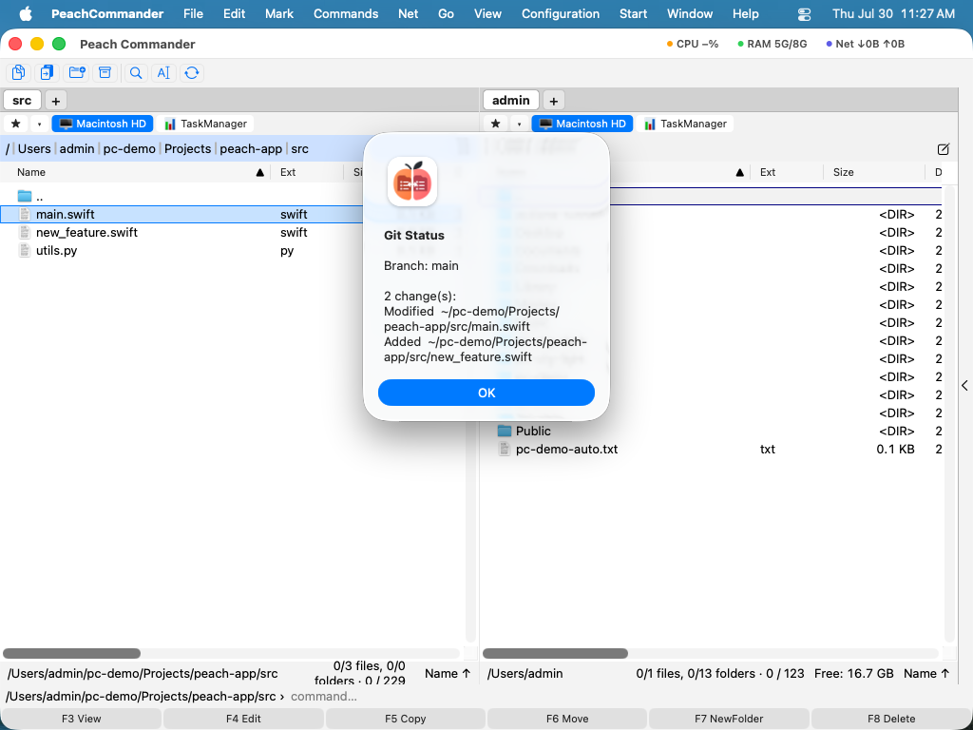The image size is (973, 730).
Task: Click the archive box toolbar icon
Action: pyautogui.click(x=105, y=72)
